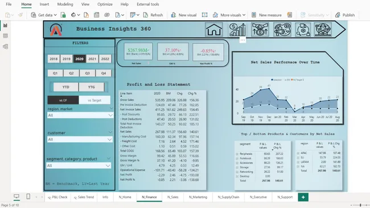Image resolution: width=370 pixels, height=208 pixels.
Task: Click the Quick measure icon
Action: coord(290,15)
